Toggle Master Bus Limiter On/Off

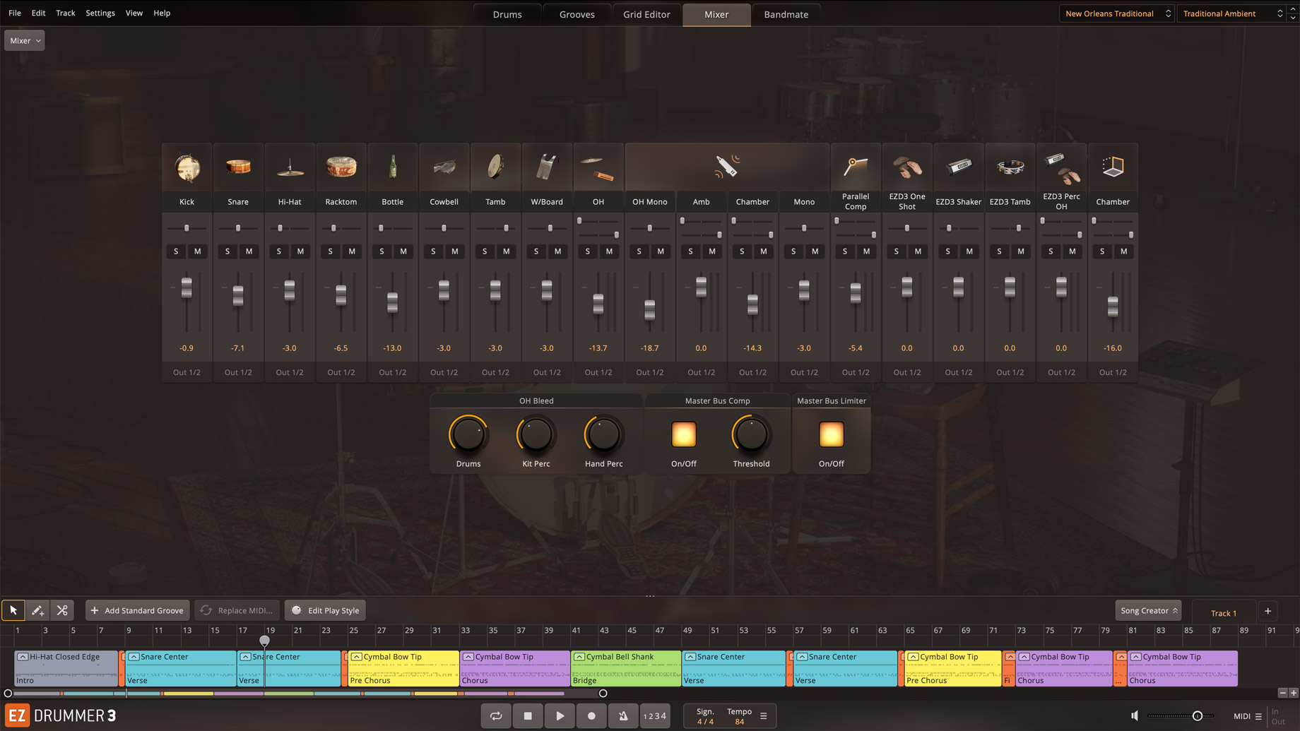click(831, 435)
